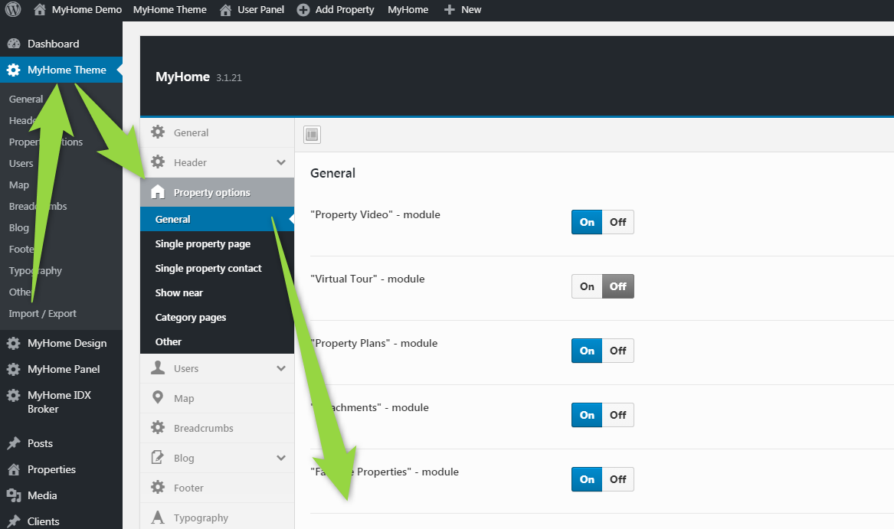
Task: Select General under Property options
Action: pos(218,219)
